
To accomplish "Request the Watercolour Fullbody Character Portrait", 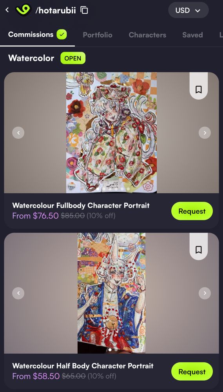I will point(192,211).
